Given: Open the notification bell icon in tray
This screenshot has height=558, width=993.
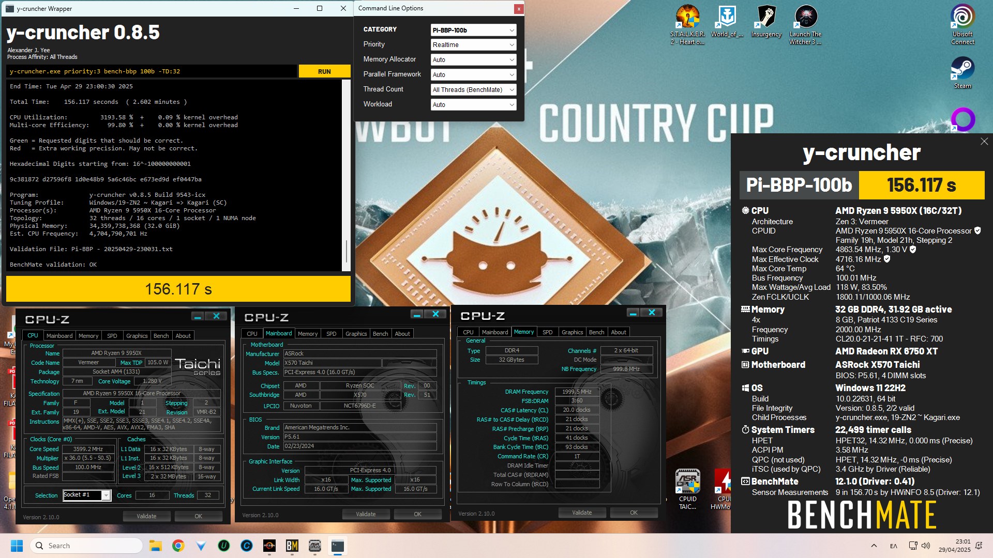Looking at the screenshot, I should (x=979, y=546).
